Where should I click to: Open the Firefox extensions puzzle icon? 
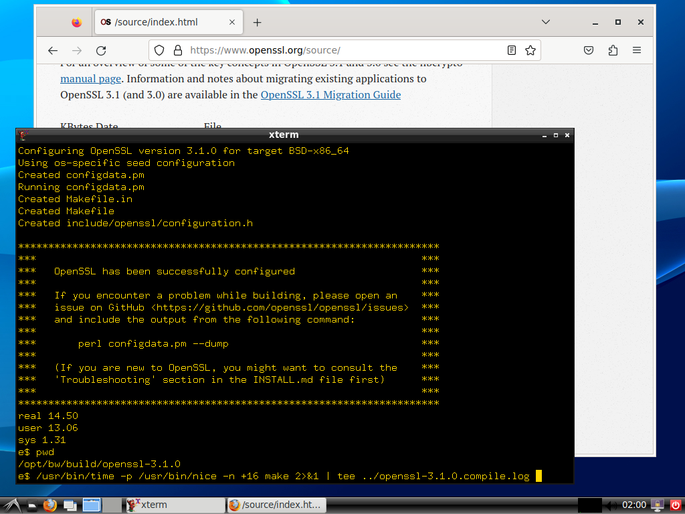click(x=613, y=50)
